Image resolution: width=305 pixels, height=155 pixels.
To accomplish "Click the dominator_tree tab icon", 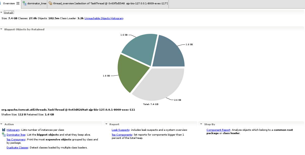I will 24,3.
